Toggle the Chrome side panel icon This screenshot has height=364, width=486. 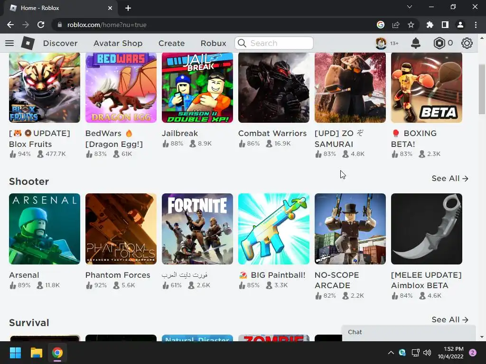[x=445, y=25]
